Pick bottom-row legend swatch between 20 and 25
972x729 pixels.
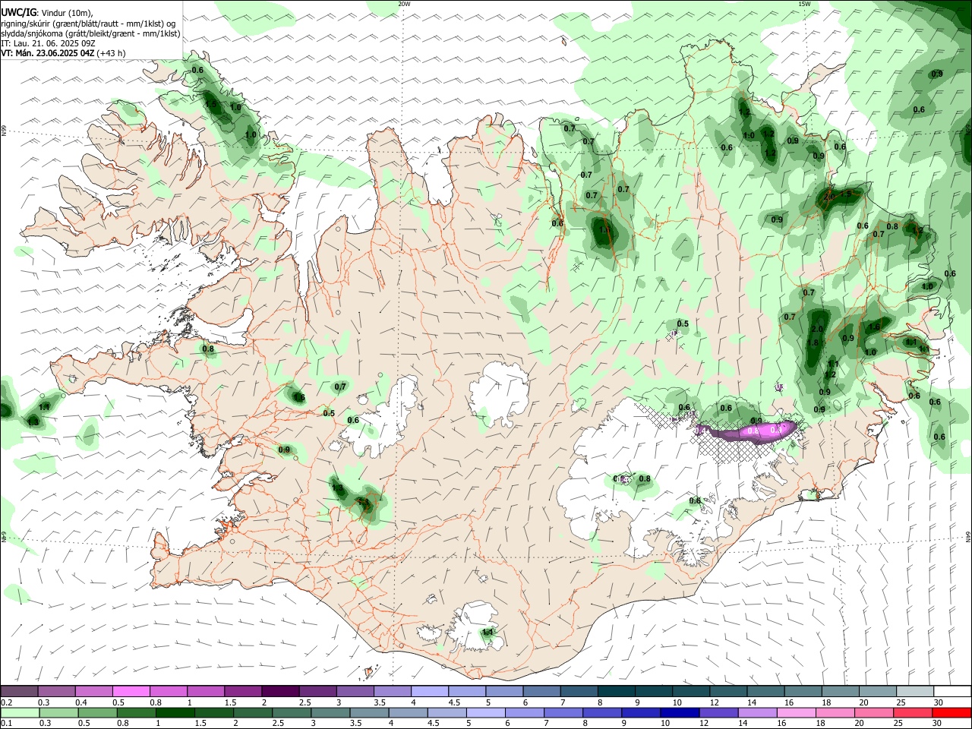click(x=874, y=713)
